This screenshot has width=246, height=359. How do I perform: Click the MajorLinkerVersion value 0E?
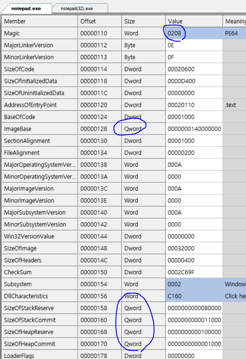click(x=194, y=45)
